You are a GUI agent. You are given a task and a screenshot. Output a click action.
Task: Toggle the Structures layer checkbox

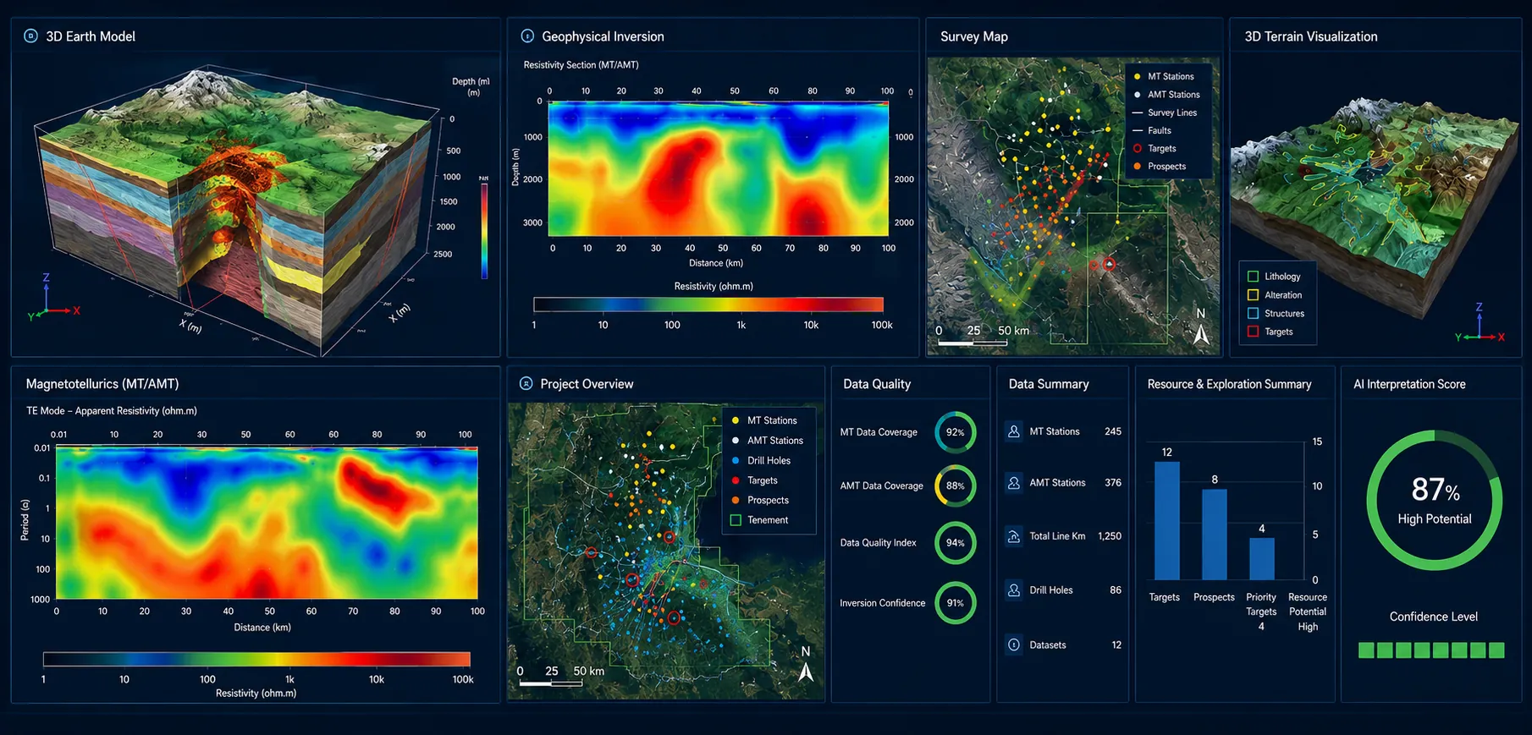[x=1254, y=313]
